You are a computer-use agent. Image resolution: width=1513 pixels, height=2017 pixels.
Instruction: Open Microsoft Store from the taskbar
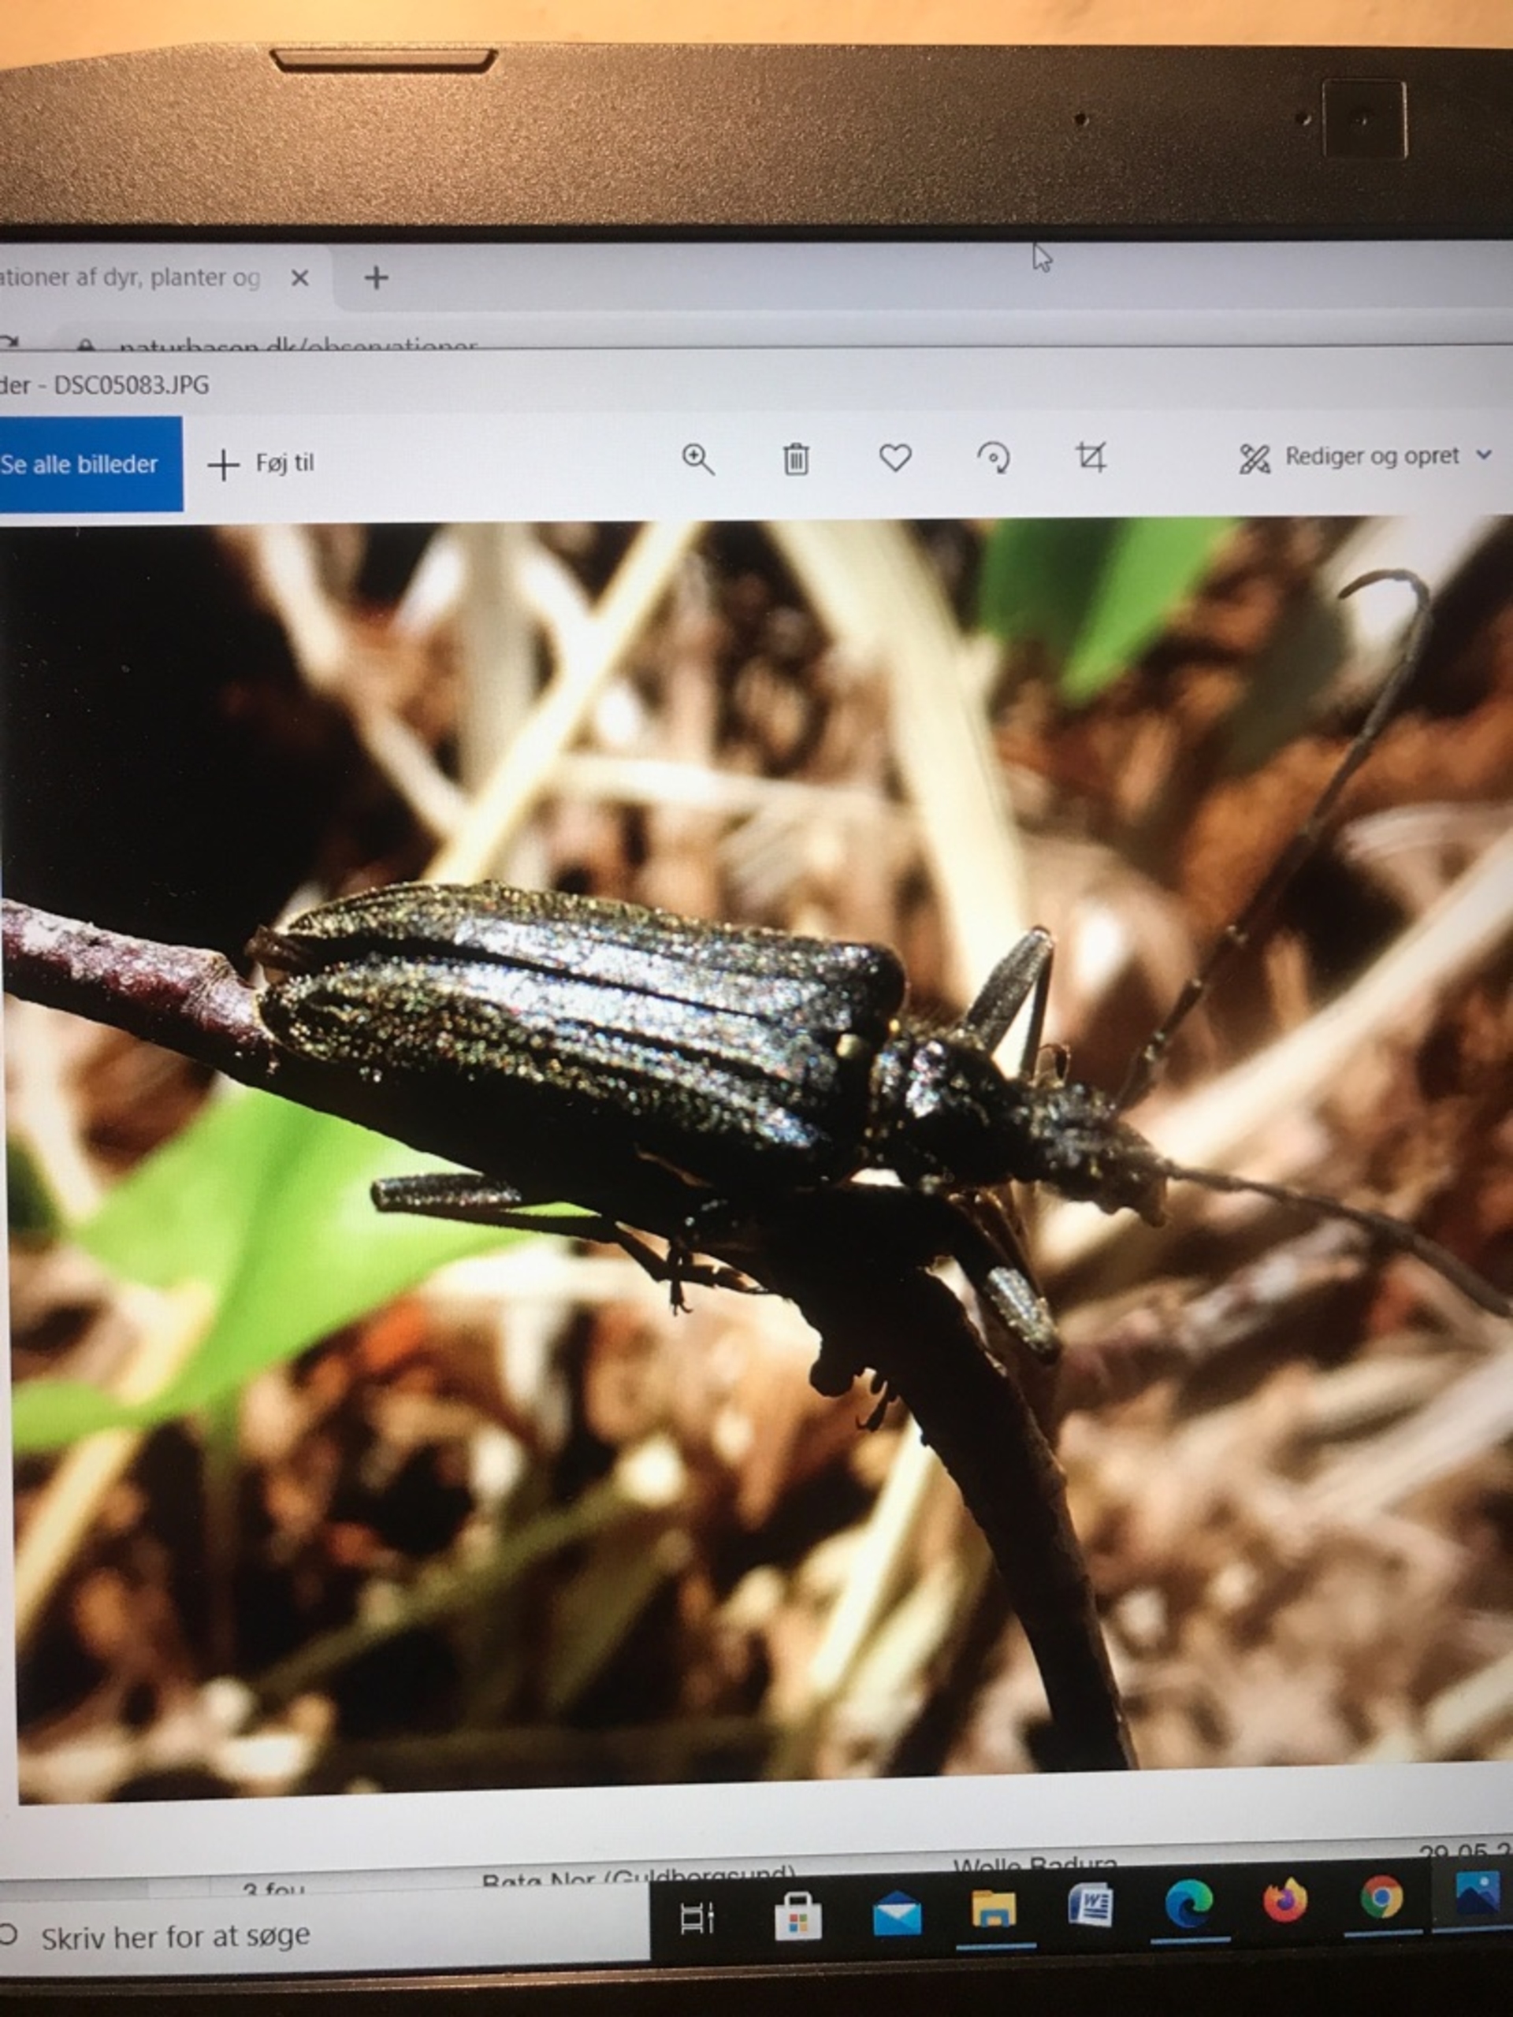coord(798,1917)
